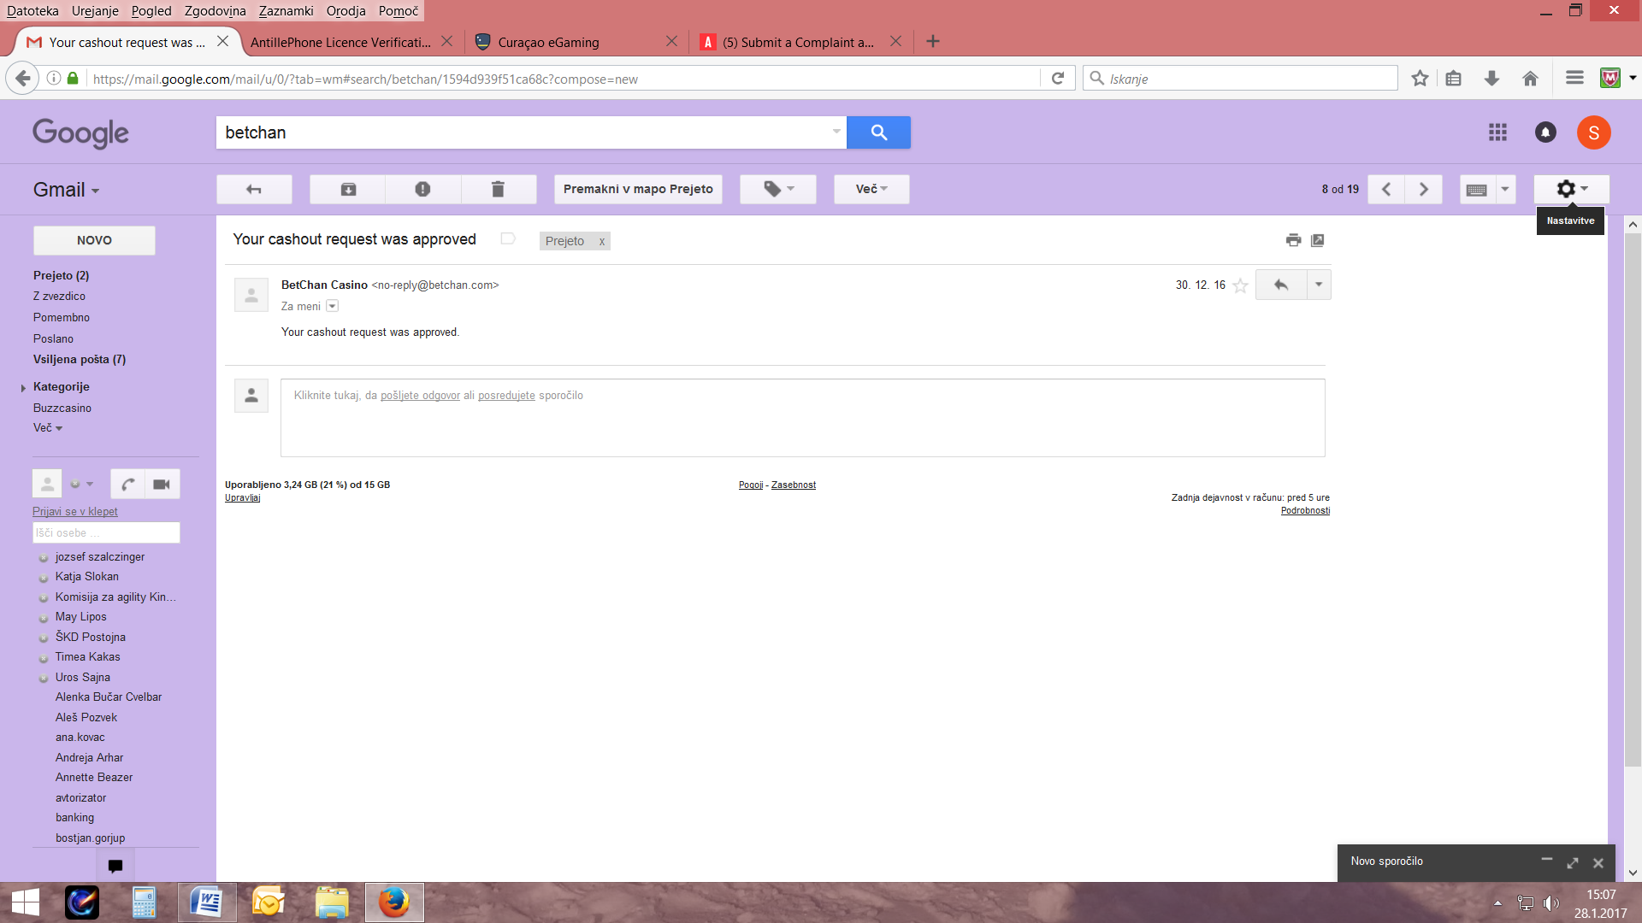Screen dimensions: 1642x923
Task: Open the Zaznamki bookmarks menu
Action: point(286,11)
